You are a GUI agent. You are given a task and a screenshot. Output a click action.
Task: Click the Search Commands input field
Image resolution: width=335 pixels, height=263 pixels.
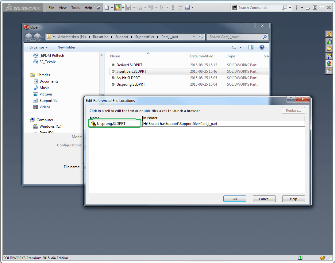tap(259, 8)
